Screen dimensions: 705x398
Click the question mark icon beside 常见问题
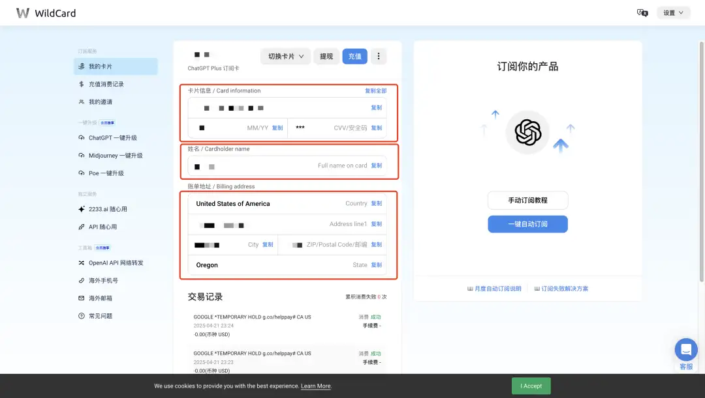(x=82, y=316)
